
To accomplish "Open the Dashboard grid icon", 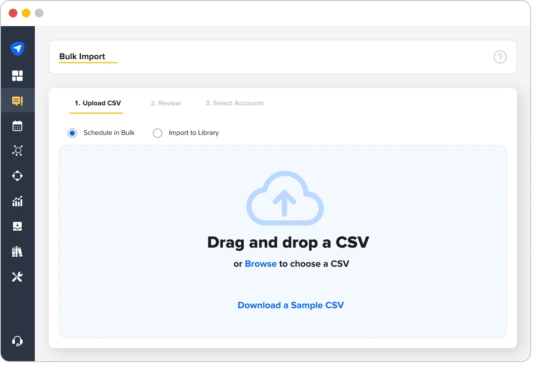I will click(x=17, y=75).
